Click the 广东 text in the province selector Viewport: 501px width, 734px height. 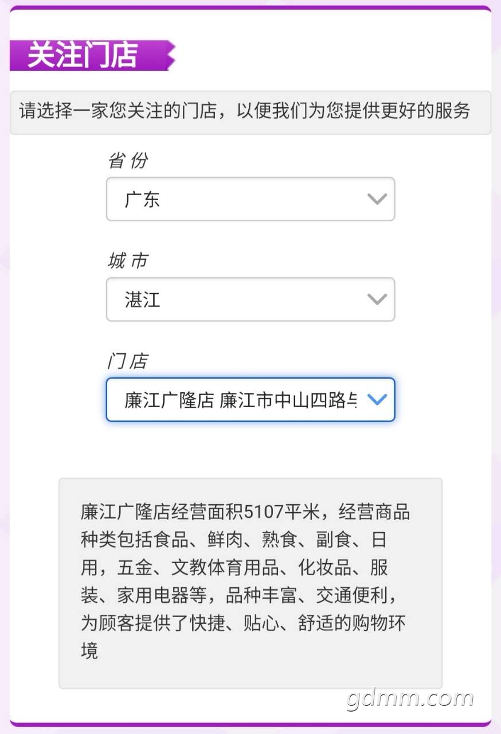click(x=142, y=200)
